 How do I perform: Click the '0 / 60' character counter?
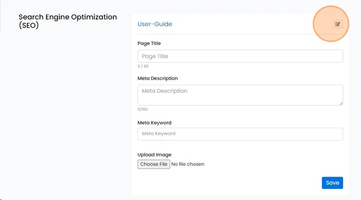pyautogui.click(x=143, y=66)
